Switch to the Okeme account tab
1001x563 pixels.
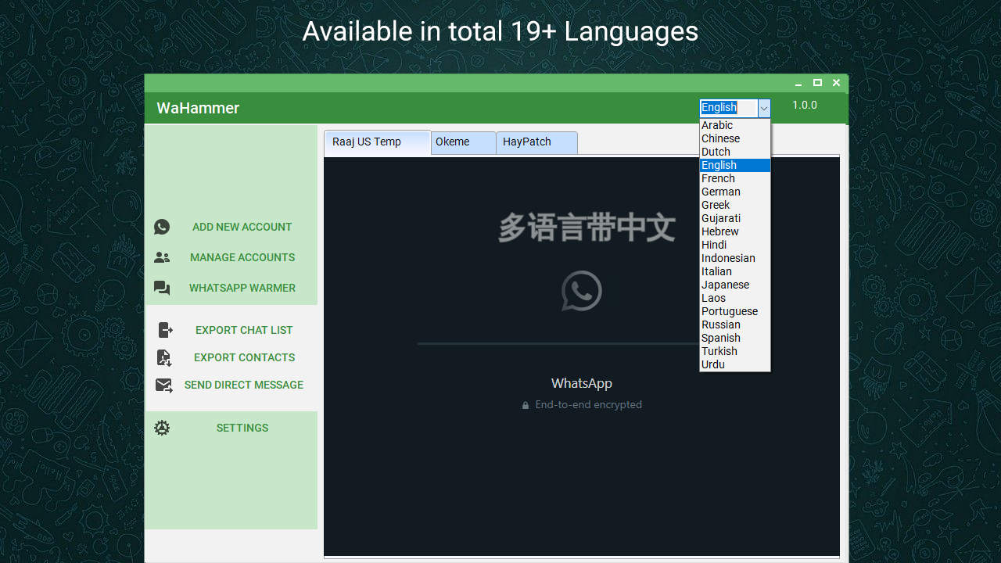(463, 142)
